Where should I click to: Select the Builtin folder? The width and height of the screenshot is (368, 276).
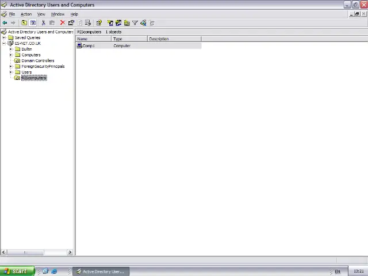click(x=26, y=49)
